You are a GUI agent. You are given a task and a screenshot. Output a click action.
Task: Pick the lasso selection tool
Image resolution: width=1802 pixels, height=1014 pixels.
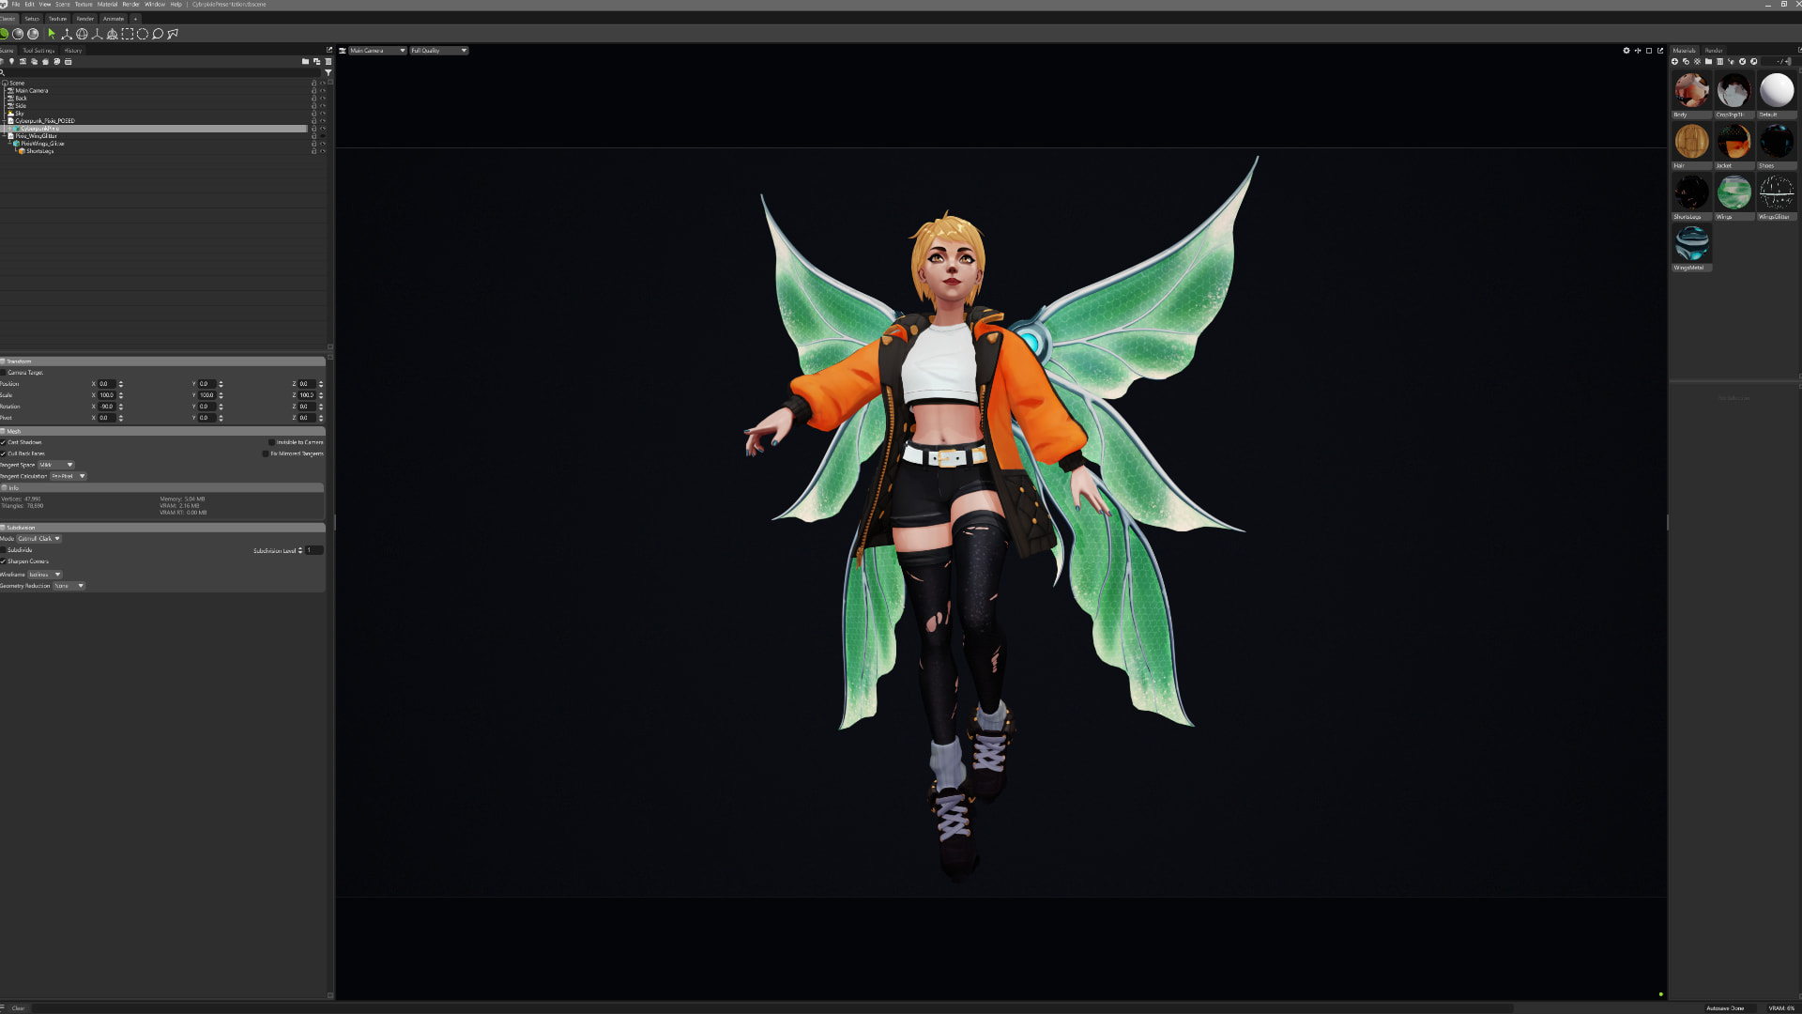point(158,34)
